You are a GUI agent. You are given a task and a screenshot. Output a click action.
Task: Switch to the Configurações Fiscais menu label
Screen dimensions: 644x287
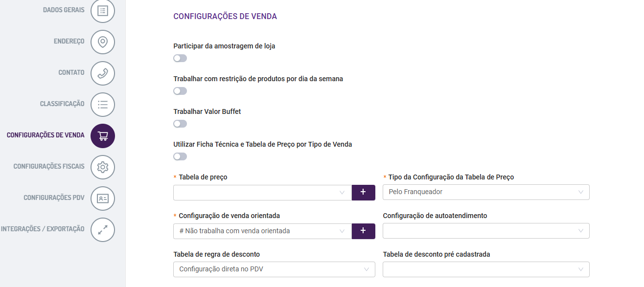(x=49, y=167)
